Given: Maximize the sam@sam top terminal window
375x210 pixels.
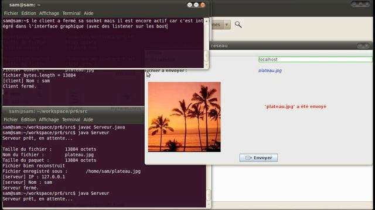Looking at the screenshot, I should click(x=196, y=5).
